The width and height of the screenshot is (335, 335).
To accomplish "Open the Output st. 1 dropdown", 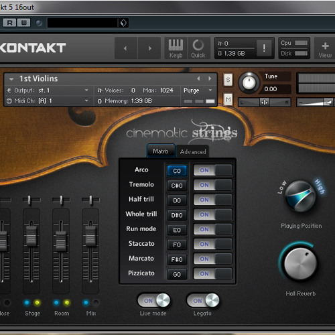I will [48, 90].
